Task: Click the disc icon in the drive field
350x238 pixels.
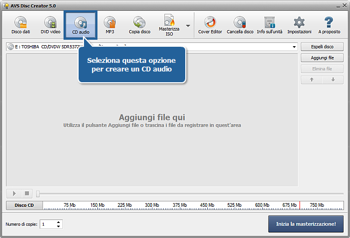Action: click(x=10, y=47)
